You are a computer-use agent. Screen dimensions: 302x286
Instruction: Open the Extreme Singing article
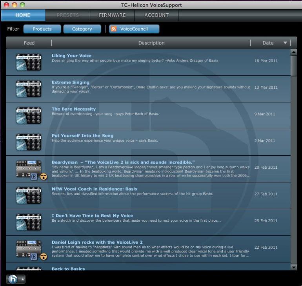pyautogui.click(x=71, y=82)
